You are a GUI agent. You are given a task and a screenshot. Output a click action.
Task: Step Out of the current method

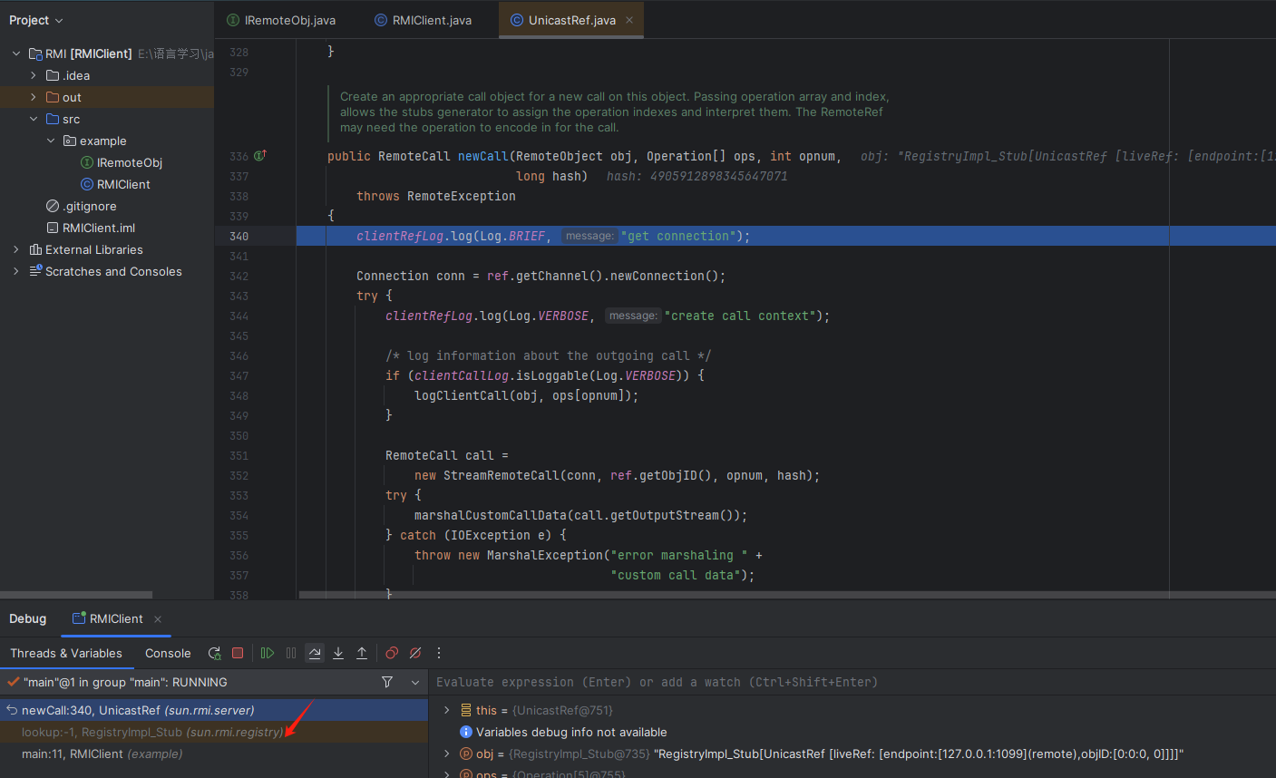point(362,653)
